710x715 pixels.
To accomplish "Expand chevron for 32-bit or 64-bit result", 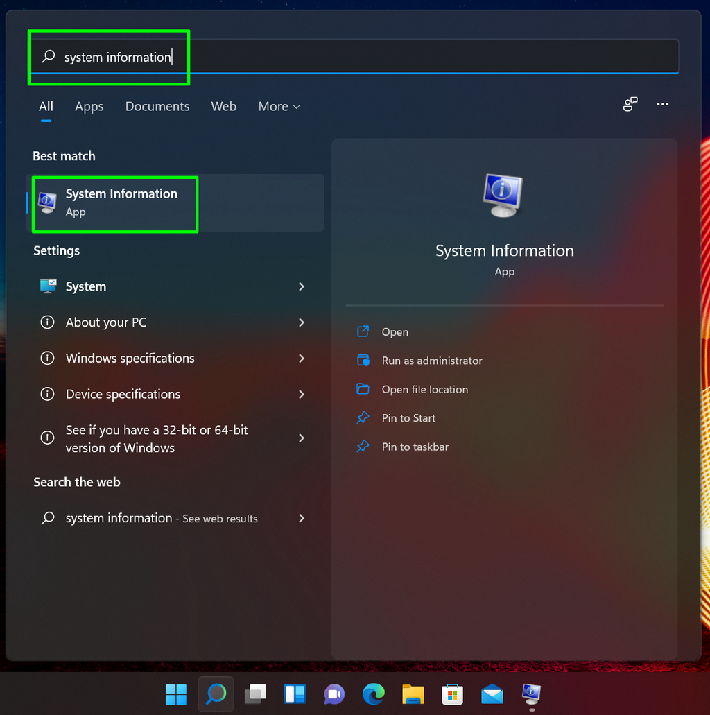I will point(302,438).
